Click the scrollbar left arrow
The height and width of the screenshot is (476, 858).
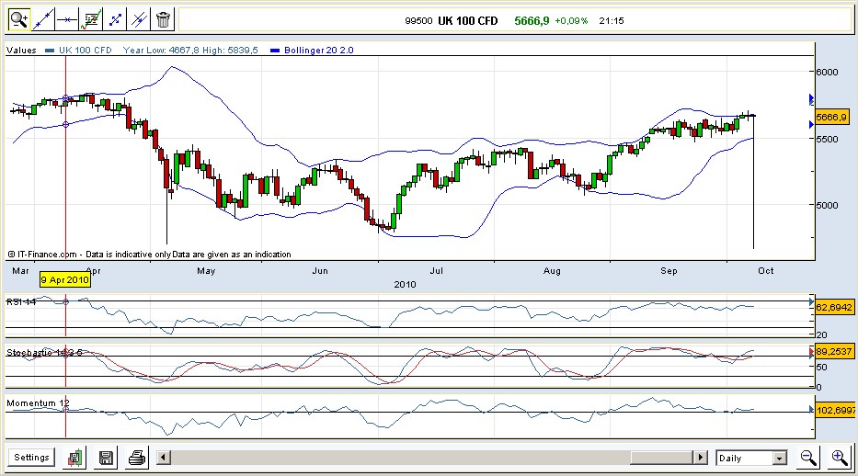[164, 458]
